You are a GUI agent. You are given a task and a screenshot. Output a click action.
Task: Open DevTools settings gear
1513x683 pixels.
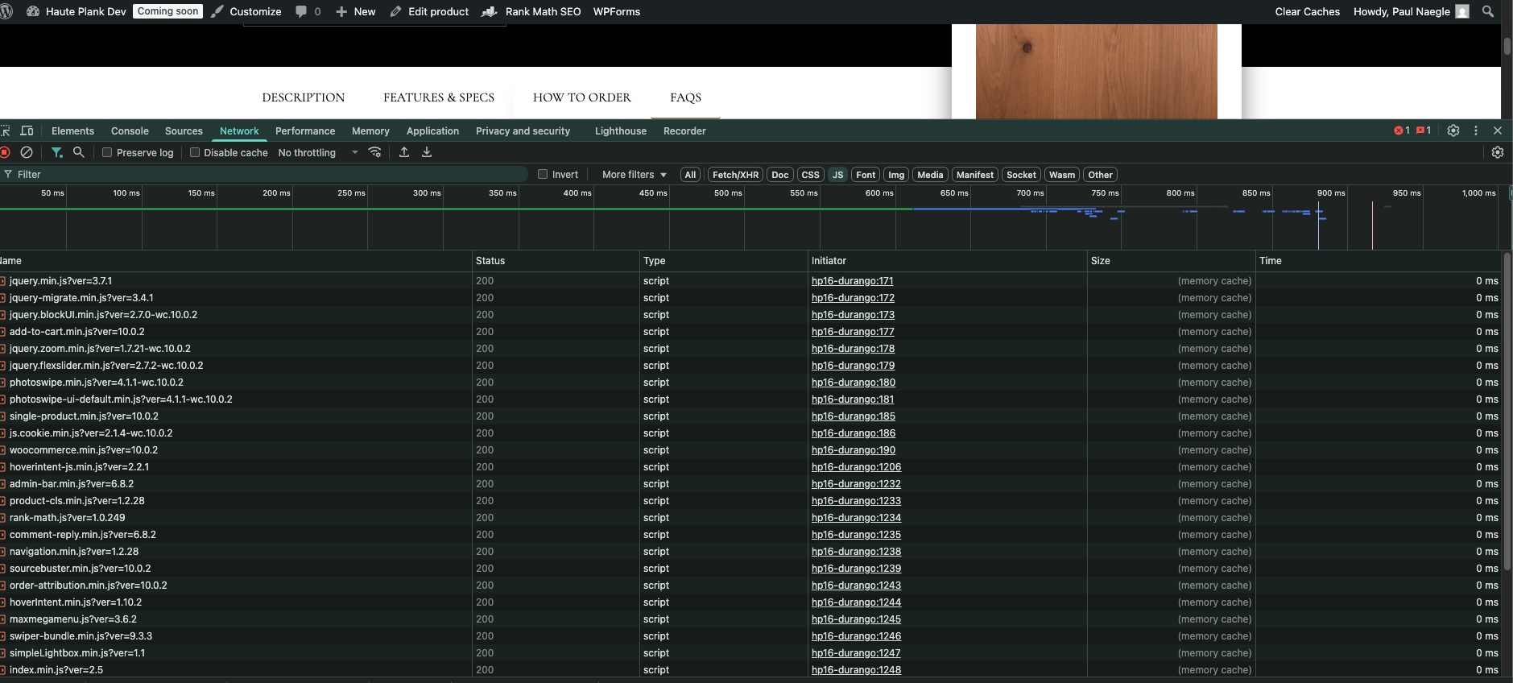(x=1453, y=130)
